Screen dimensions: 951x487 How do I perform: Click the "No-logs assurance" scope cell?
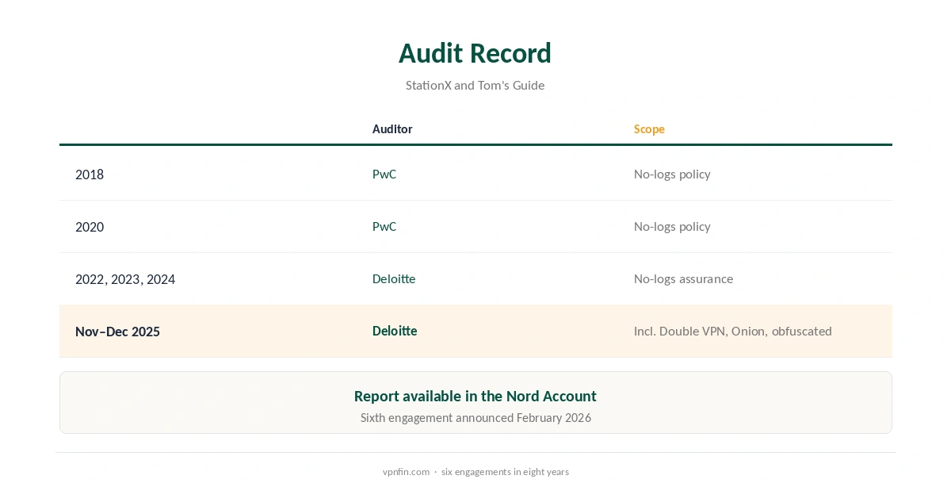coord(683,278)
